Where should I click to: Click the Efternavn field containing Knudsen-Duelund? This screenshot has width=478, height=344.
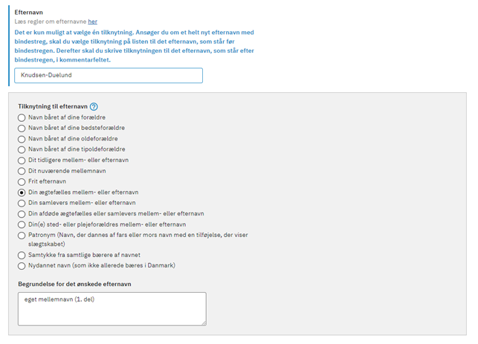coord(109,75)
